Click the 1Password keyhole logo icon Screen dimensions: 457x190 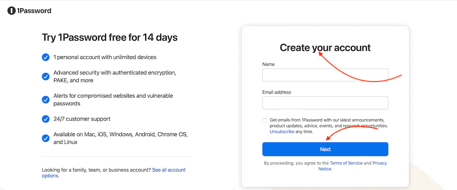pos(11,11)
